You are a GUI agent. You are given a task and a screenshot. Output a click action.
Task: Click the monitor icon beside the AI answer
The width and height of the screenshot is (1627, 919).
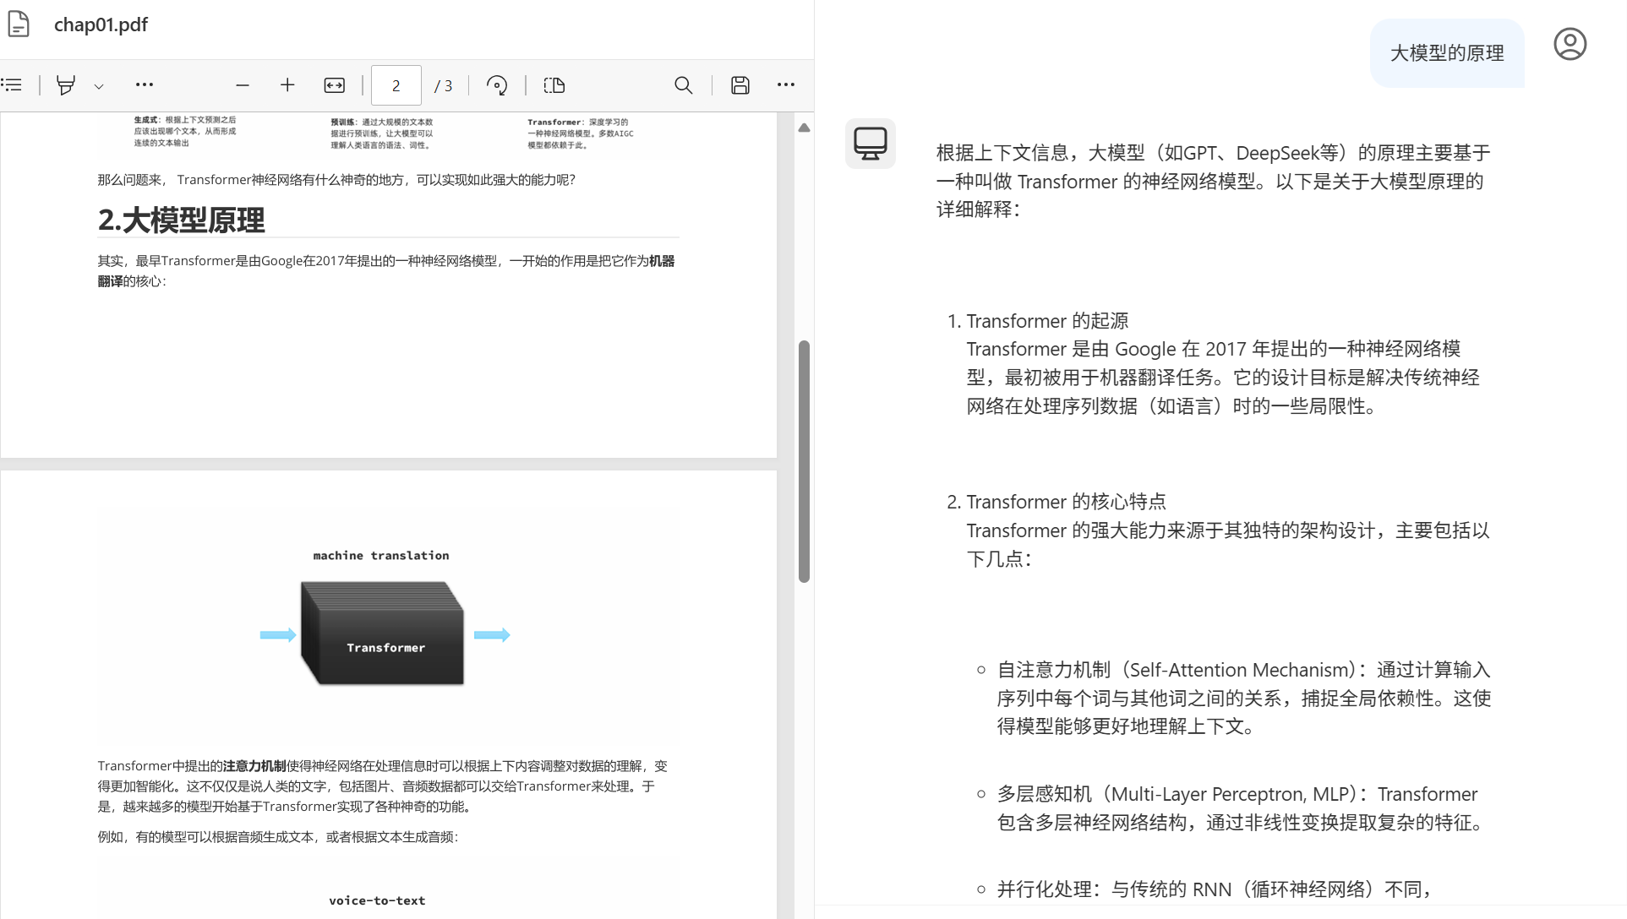click(870, 144)
